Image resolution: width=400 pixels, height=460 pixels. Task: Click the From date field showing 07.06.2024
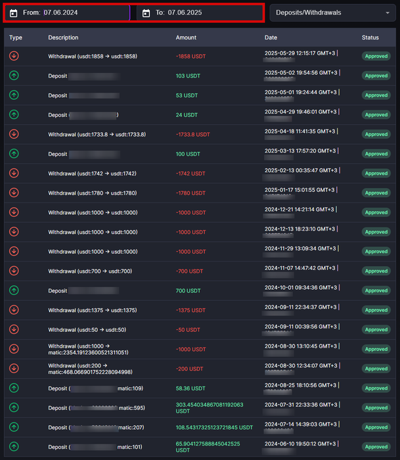tap(68, 12)
